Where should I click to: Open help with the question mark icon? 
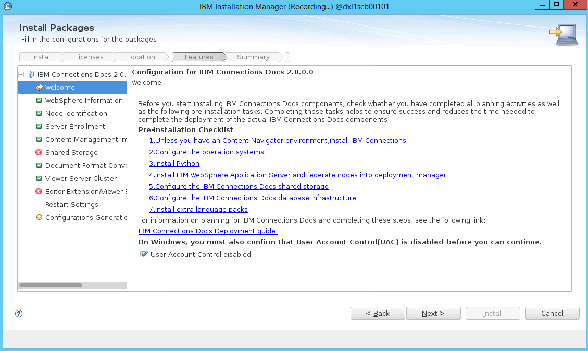coord(19,314)
